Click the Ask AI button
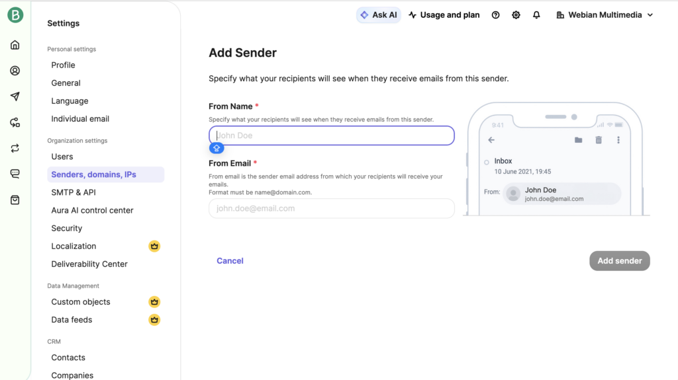The image size is (678, 380). (x=379, y=15)
